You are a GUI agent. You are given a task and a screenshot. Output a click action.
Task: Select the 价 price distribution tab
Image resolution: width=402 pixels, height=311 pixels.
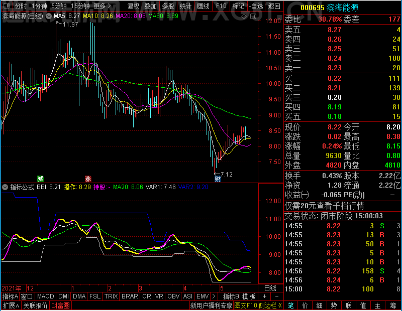305,305
